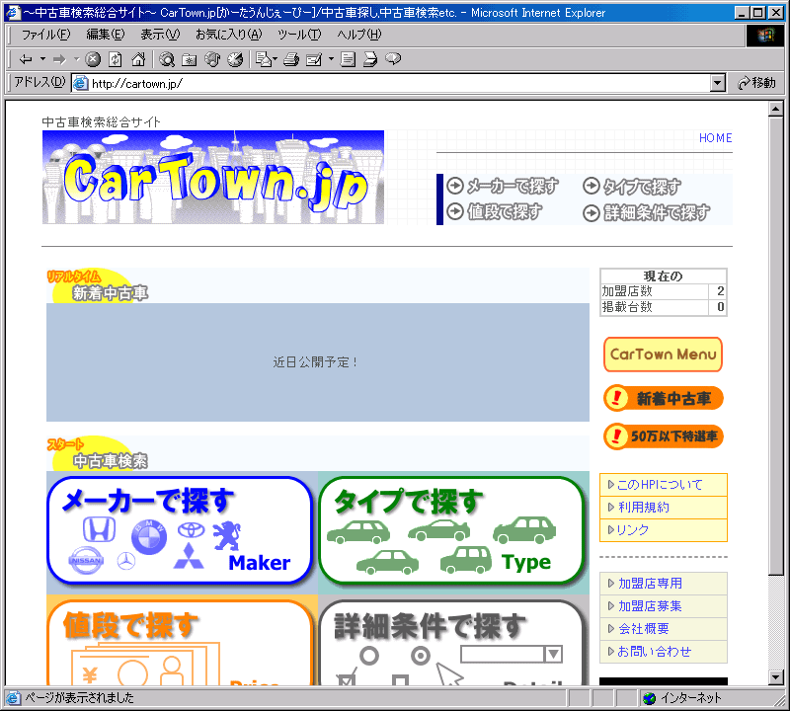790x711 pixels.
Task: Click the globe Internet zone icon
Action: coord(650,698)
